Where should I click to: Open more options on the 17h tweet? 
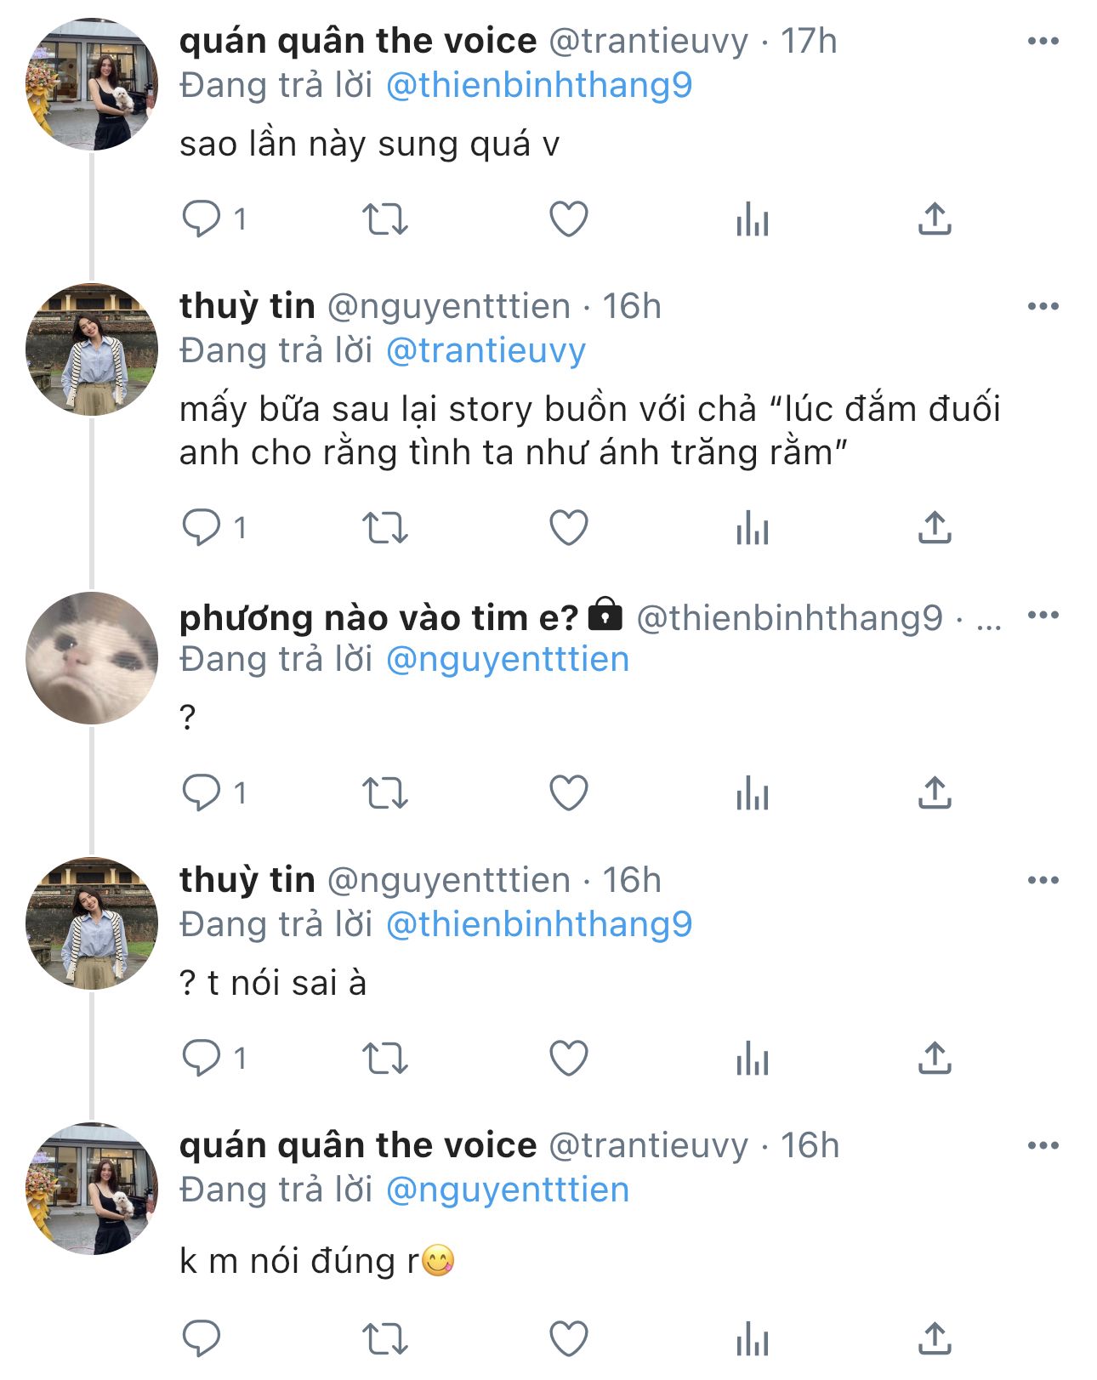[1043, 41]
